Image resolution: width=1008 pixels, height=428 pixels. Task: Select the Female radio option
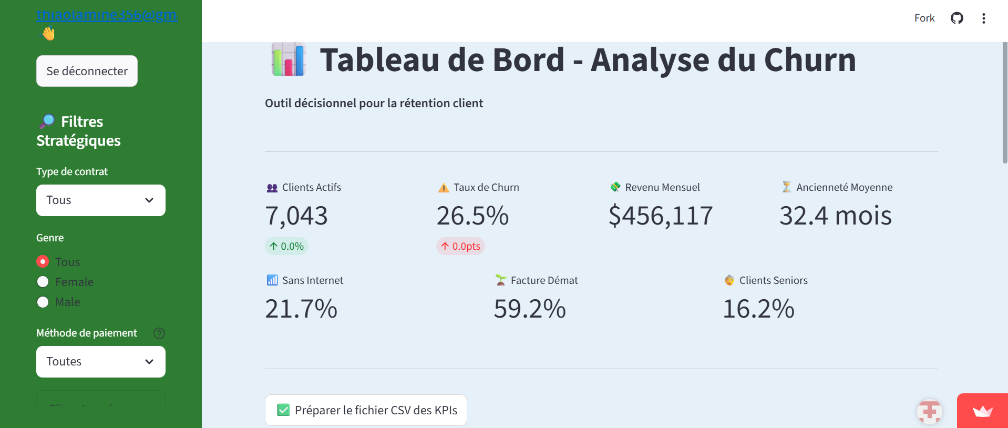pyautogui.click(x=43, y=282)
